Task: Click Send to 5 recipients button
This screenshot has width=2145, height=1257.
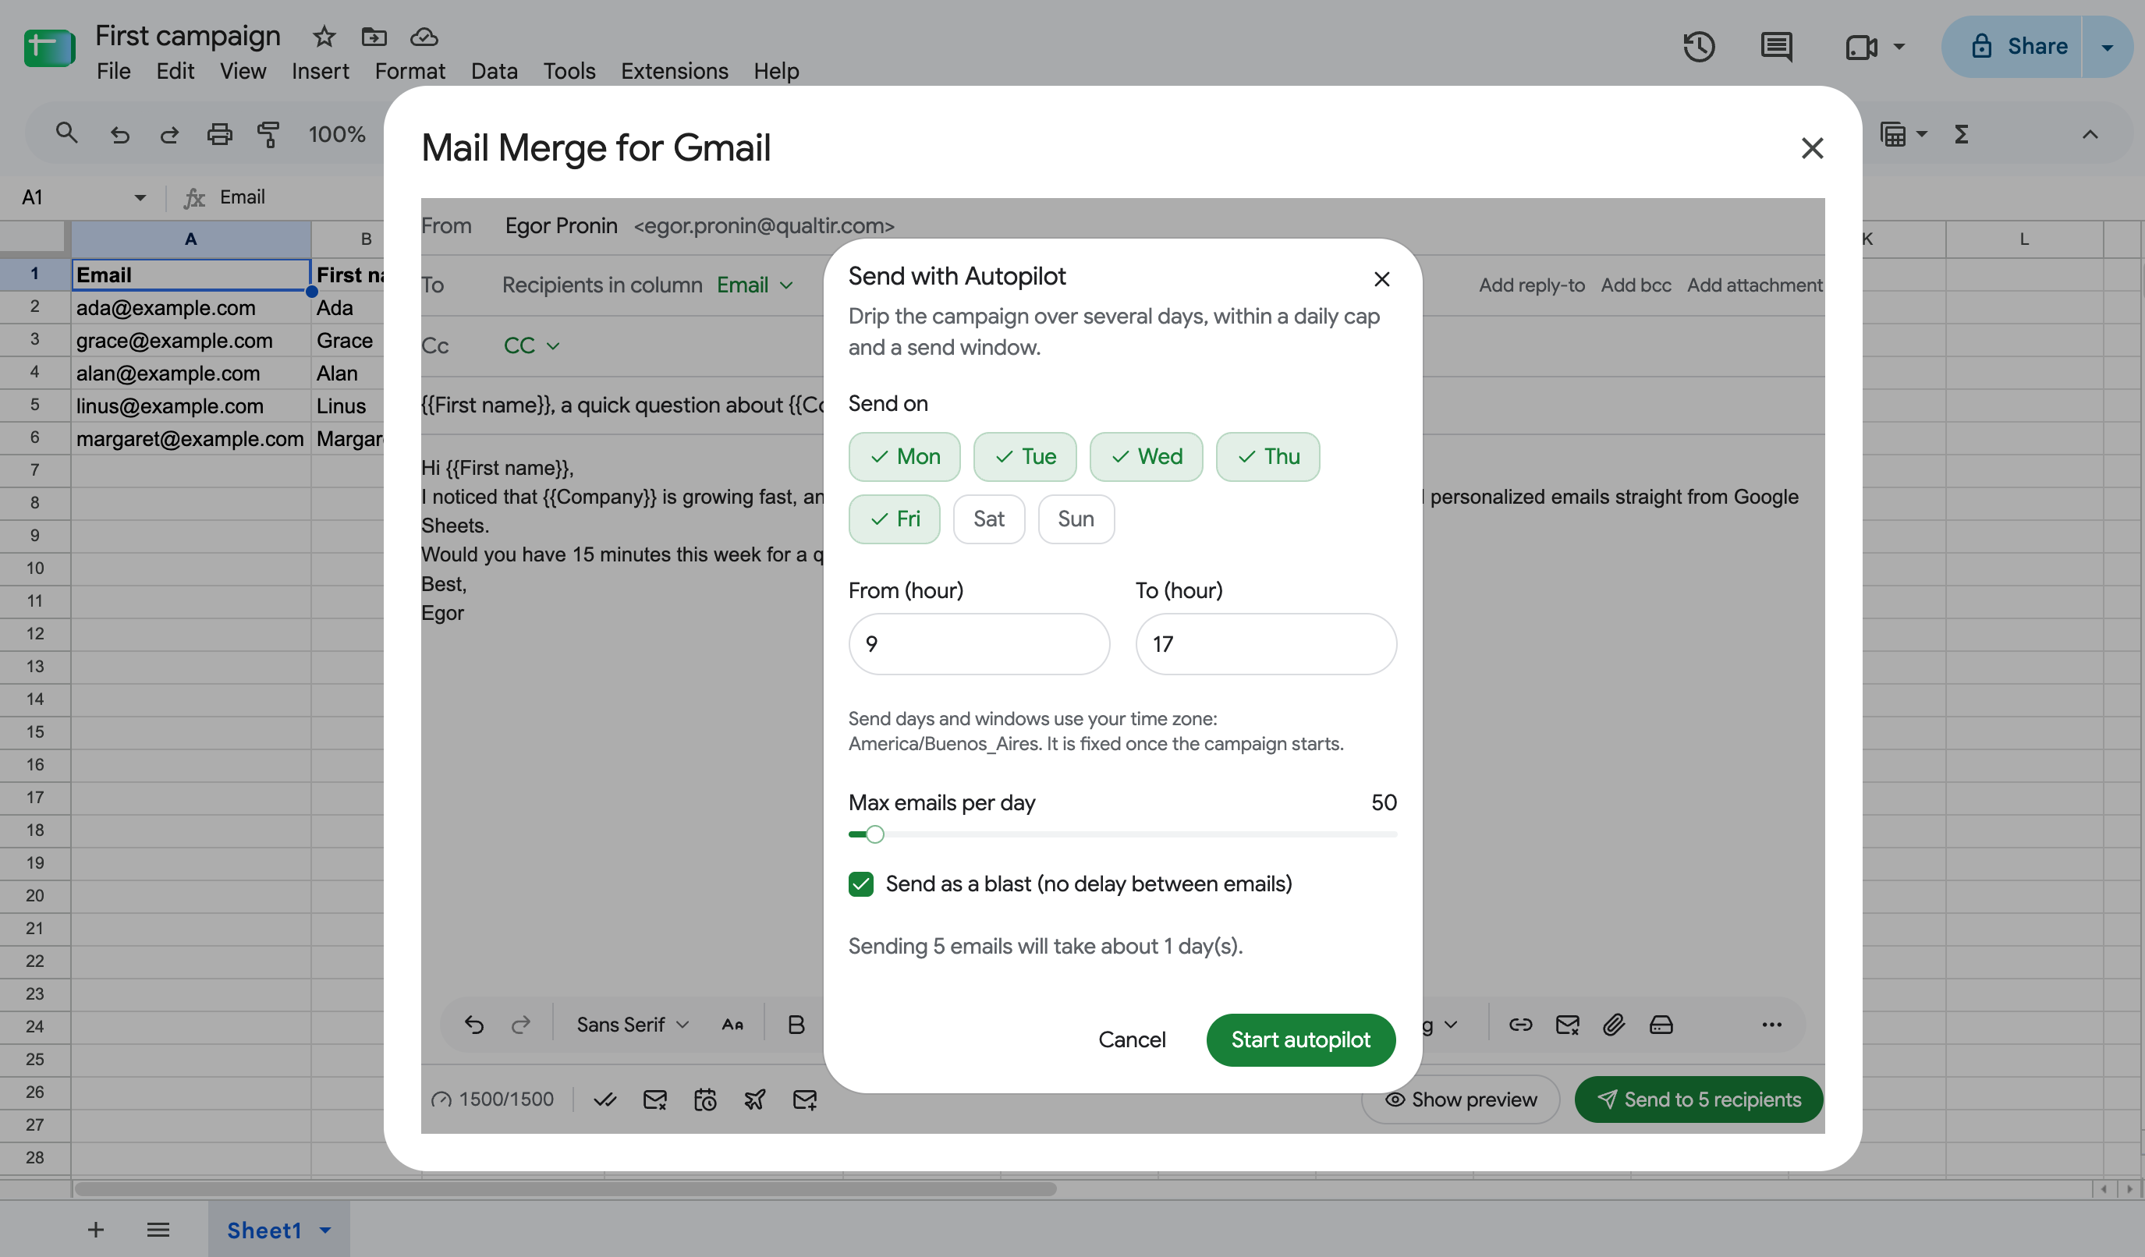Action: [1698, 1099]
